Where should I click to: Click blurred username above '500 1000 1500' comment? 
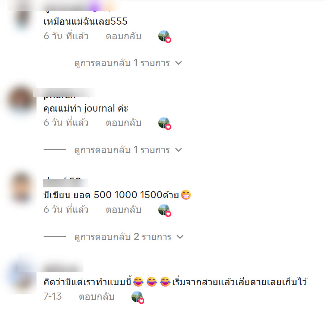coord(65,182)
